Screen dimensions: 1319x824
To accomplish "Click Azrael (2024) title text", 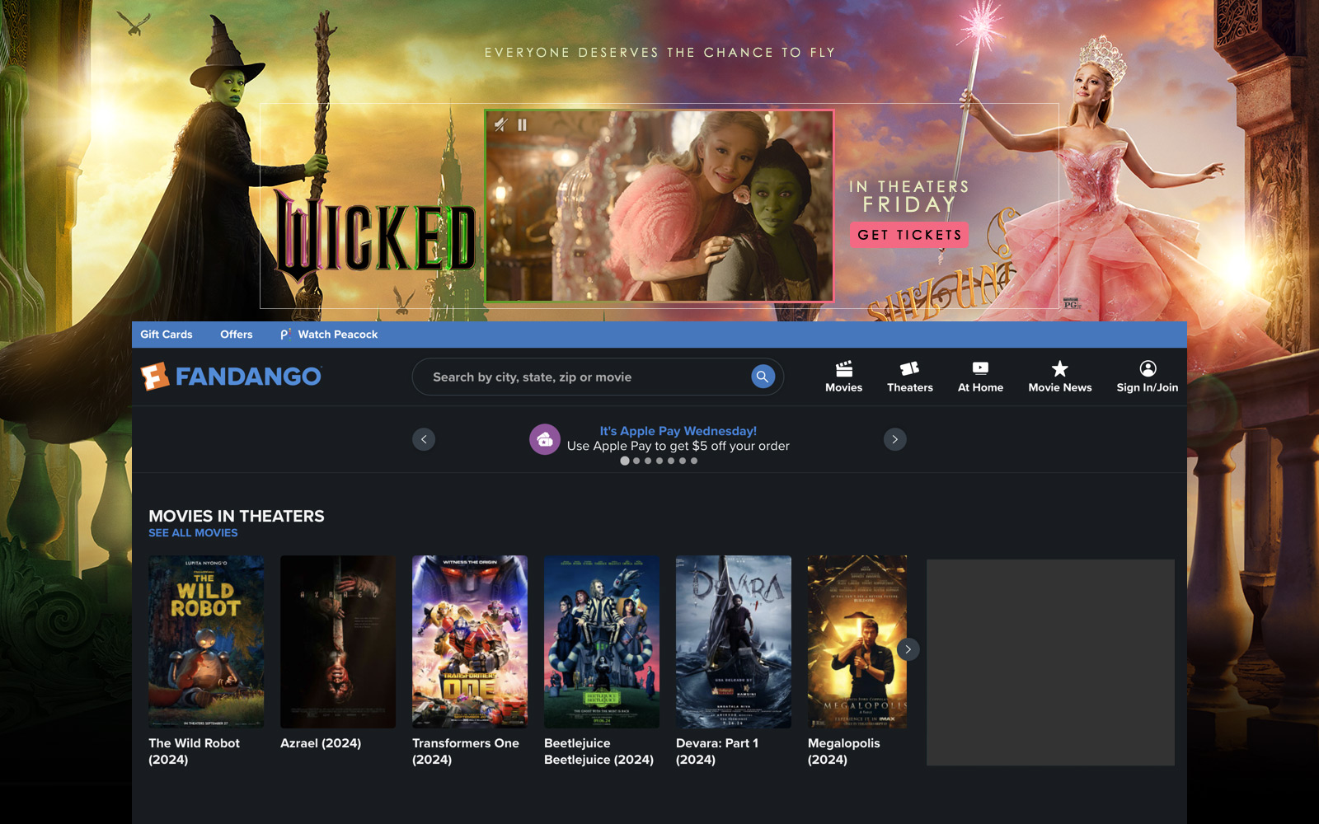I will [321, 743].
